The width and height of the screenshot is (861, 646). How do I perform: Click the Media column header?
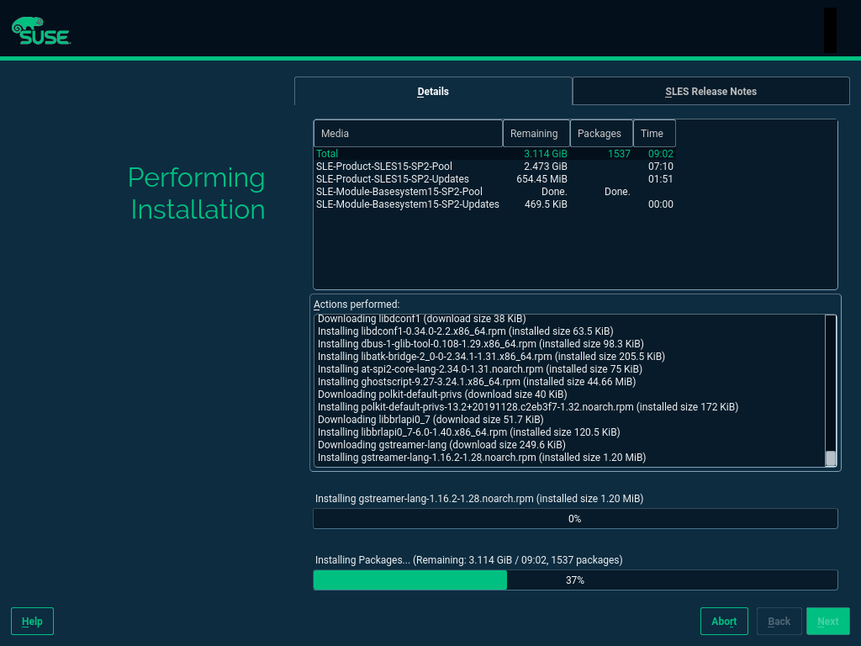point(408,134)
